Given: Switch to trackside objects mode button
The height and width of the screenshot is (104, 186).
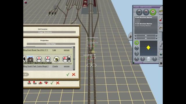Looking at the screenshot, I should pos(146,12).
